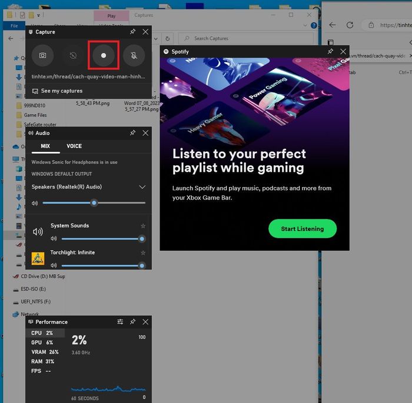Click the Quick Access properties checkmark icon
The height and width of the screenshot is (403, 412).
(22, 15)
